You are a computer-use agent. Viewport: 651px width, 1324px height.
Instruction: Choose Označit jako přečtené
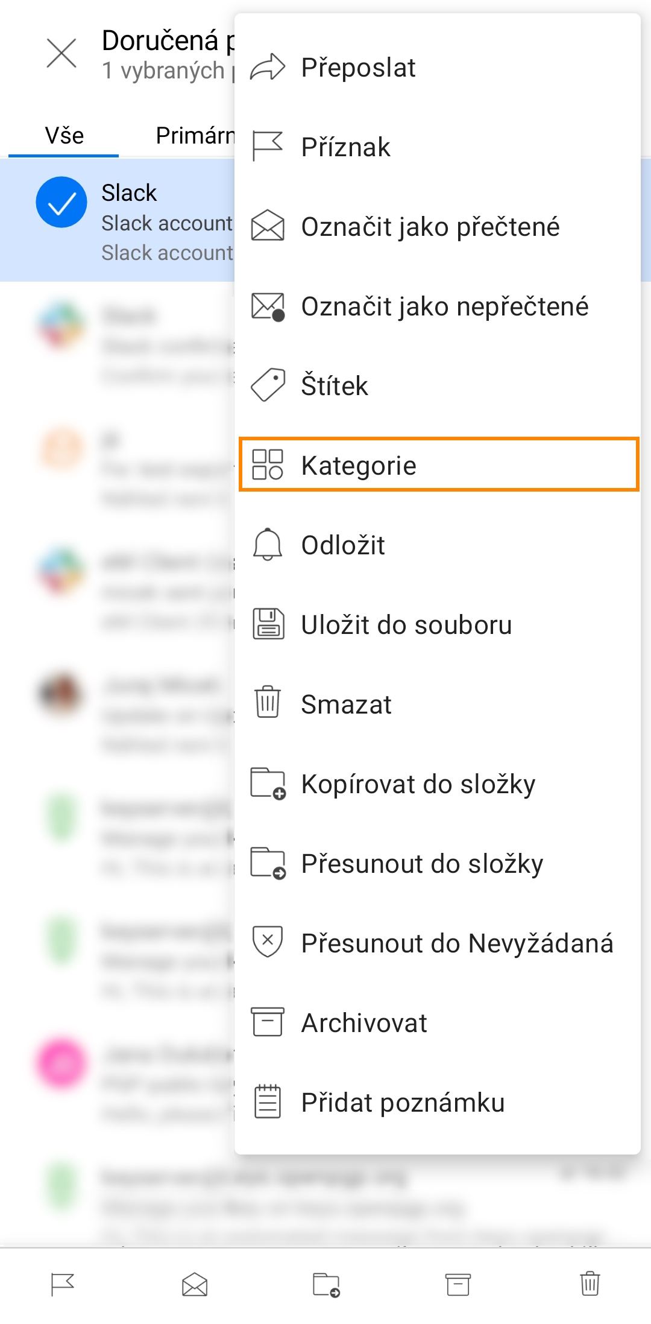coord(430,227)
